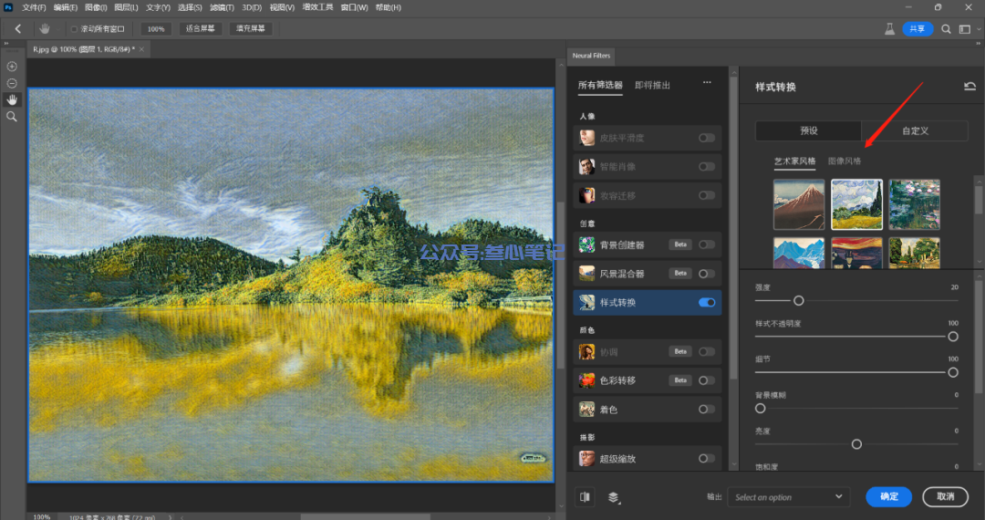Click the zoom-in plus tool icon
Screen dimensions: 985x520
(x=12, y=67)
